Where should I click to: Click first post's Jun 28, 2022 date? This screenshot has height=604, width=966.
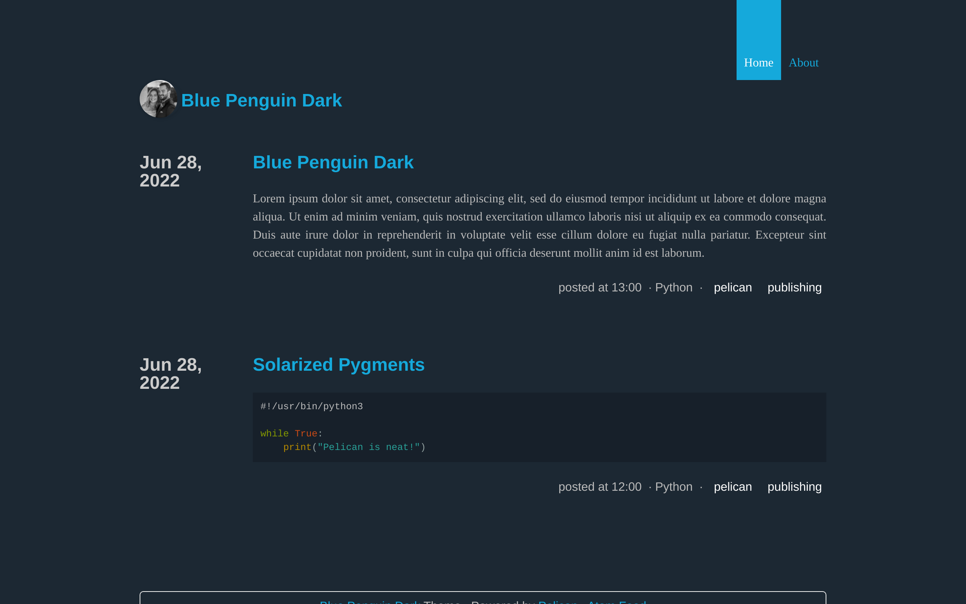171,171
